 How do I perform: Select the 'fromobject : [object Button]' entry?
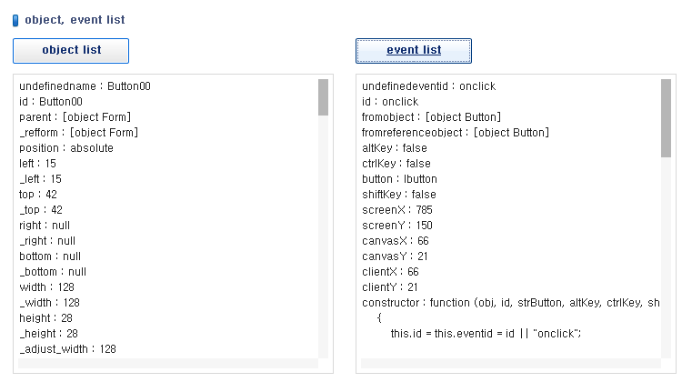pos(431,117)
